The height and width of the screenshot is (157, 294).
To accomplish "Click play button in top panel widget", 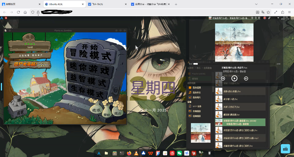I will click(x=256, y=18).
